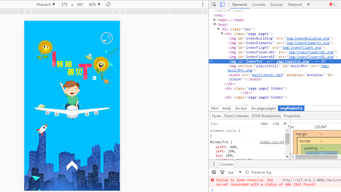Open the iPhone 6 device dropdown
This screenshot has width=341, height=192.
click(x=46, y=5)
